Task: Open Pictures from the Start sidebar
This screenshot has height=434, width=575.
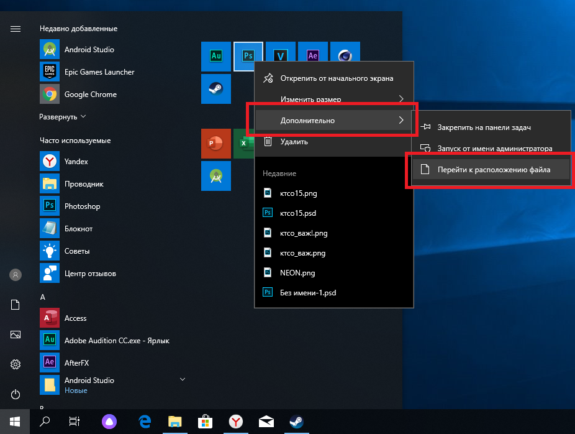Action: 16,335
